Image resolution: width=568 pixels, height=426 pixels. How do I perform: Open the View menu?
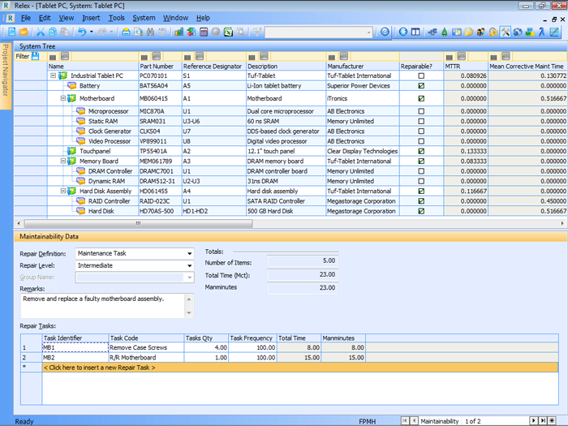[67, 18]
